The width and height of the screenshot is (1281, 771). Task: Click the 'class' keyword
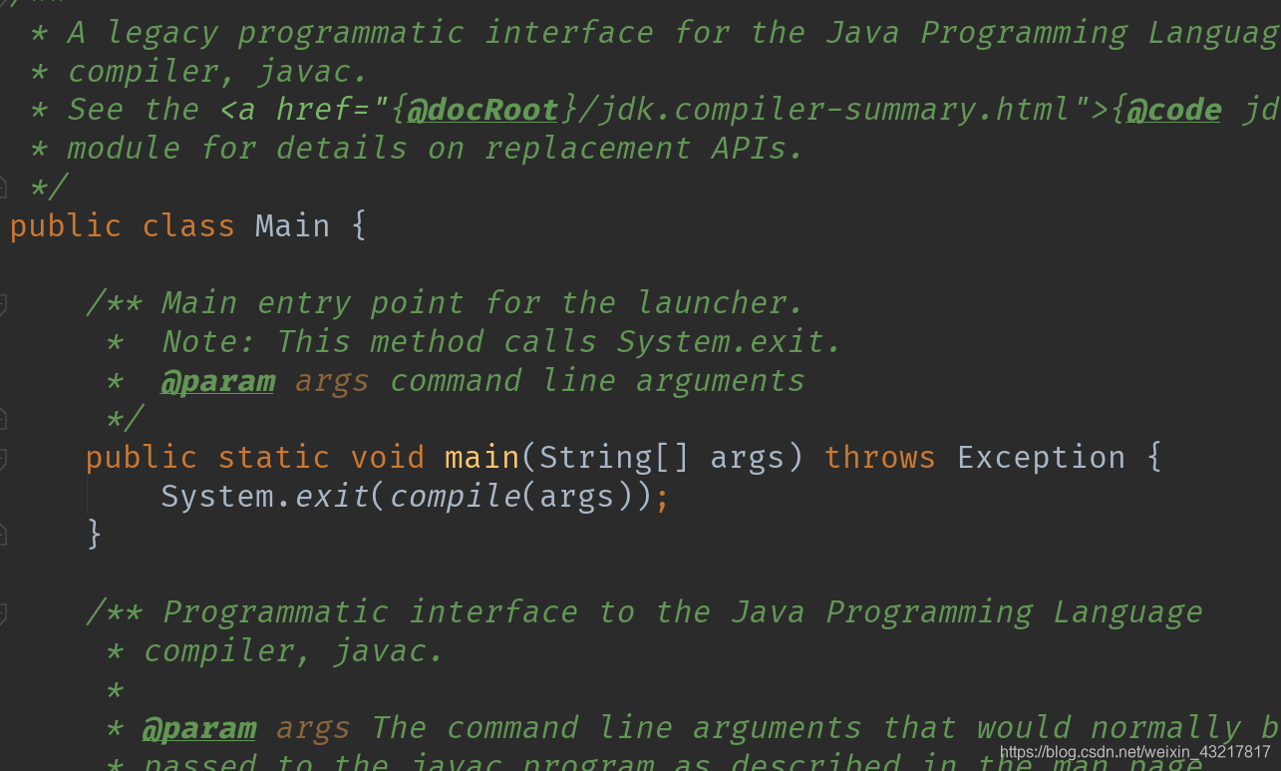click(x=188, y=225)
